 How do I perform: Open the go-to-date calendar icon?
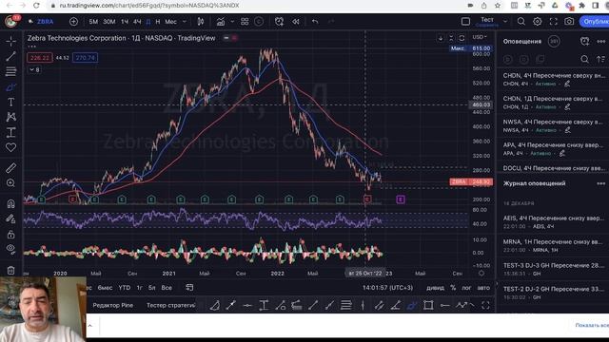[x=189, y=287]
